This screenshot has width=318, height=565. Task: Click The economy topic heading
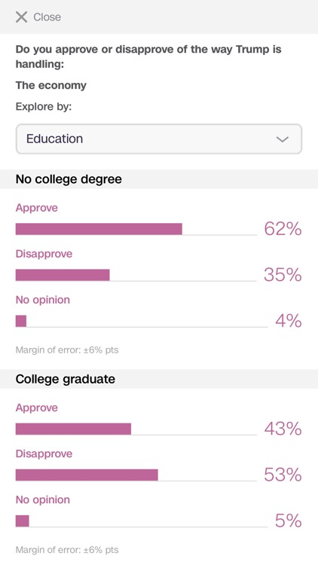point(50,85)
